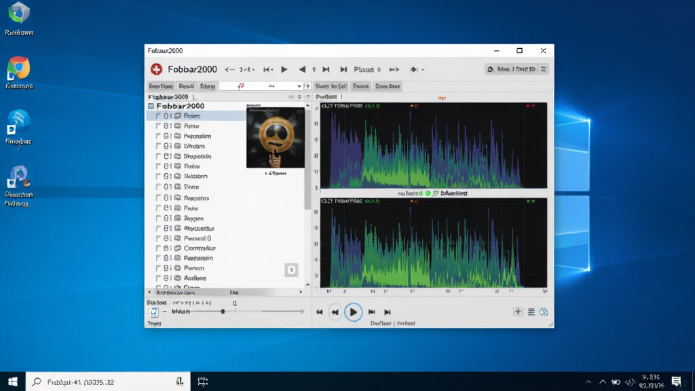Tick the checkbox on the "Audioes" row
This screenshot has height=391, width=695.
click(158, 278)
